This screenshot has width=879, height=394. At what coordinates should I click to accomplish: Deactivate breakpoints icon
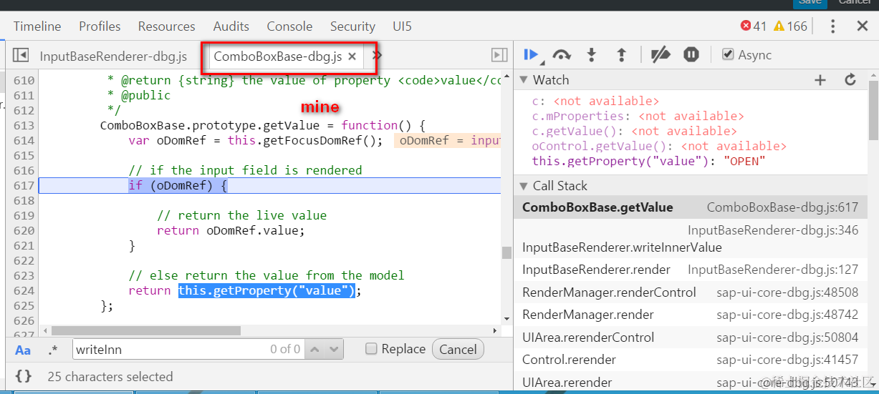[660, 55]
